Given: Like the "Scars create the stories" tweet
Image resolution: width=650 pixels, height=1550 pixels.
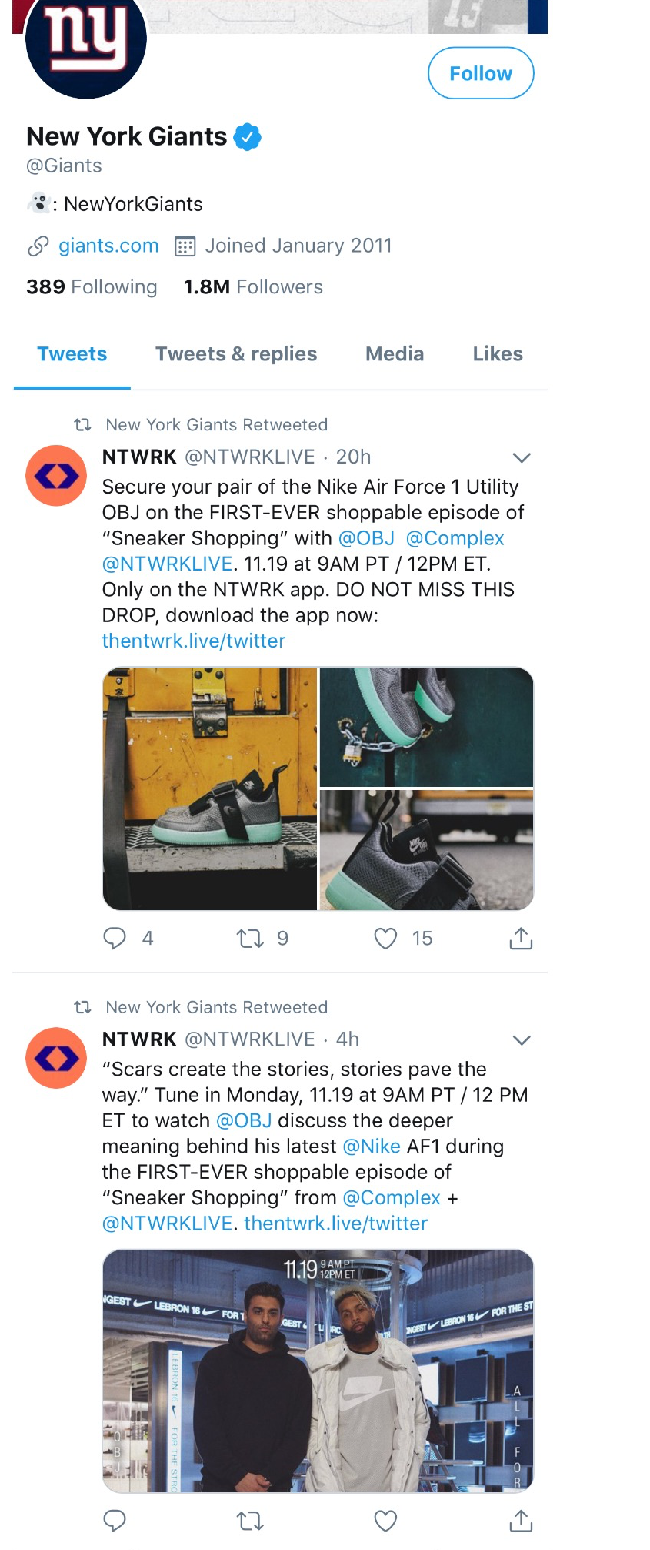Looking at the screenshot, I should [x=385, y=1521].
